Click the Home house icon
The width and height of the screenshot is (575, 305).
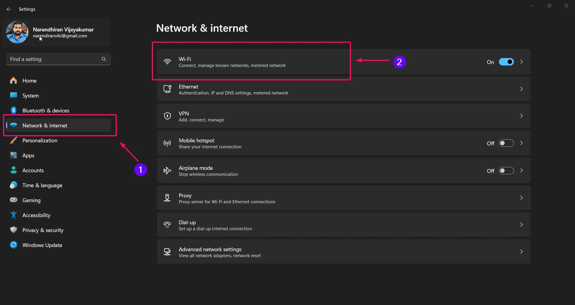click(13, 80)
